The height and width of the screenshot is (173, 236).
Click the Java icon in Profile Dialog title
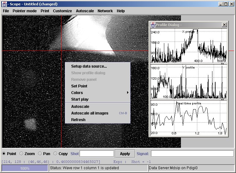[x=153, y=25]
